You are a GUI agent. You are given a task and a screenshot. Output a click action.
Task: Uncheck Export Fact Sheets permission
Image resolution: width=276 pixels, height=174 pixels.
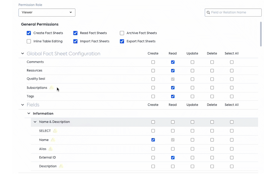click(x=122, y=41)
